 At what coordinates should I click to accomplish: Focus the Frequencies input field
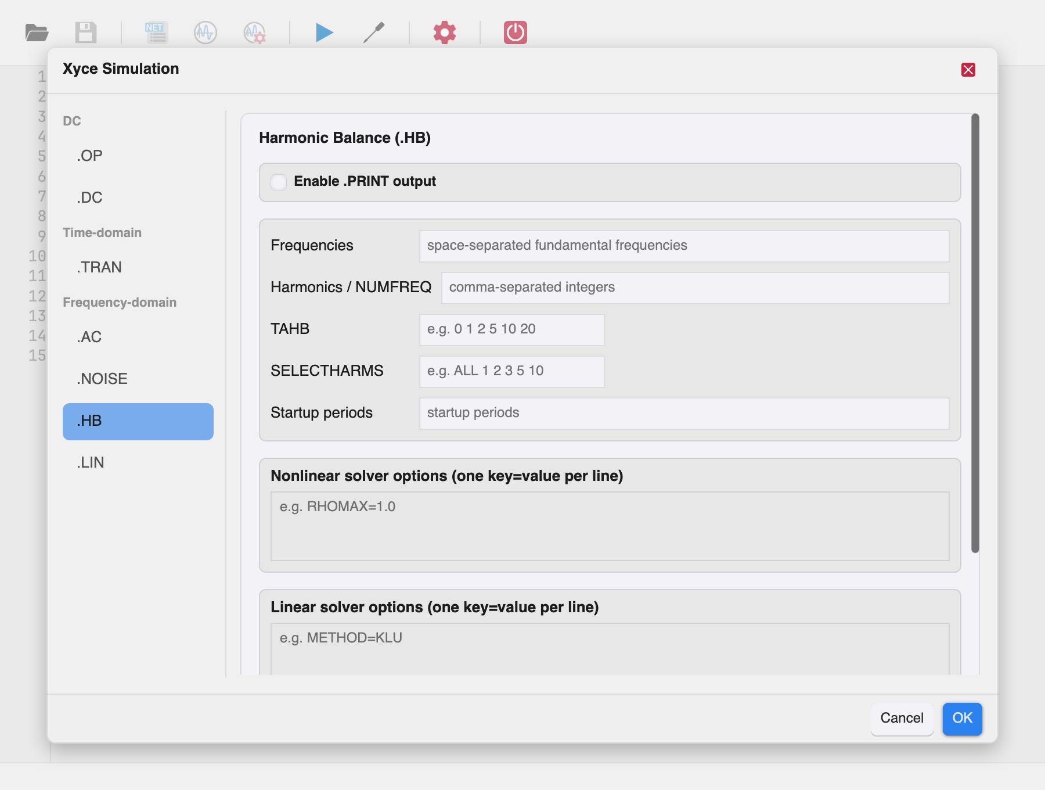pos(684,246)
